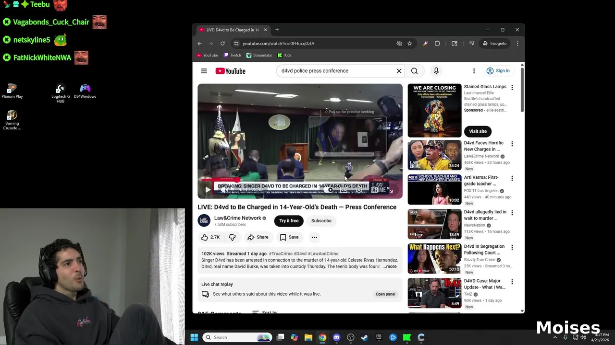The width and height of the screenshot is (615, 345).
Task: Open the Windows Start menu
Action: (x=194, y=337)
